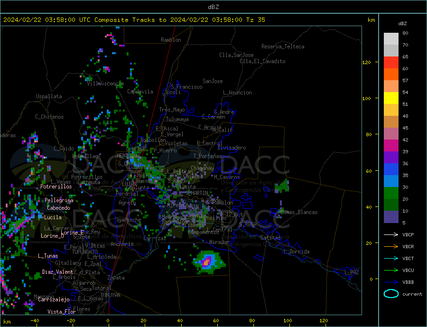
Task: Click the 'Zapata' place label
Action: [x=116, y=278]
